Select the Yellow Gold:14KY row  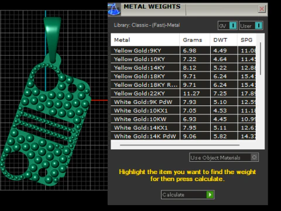tap(183, 68)
